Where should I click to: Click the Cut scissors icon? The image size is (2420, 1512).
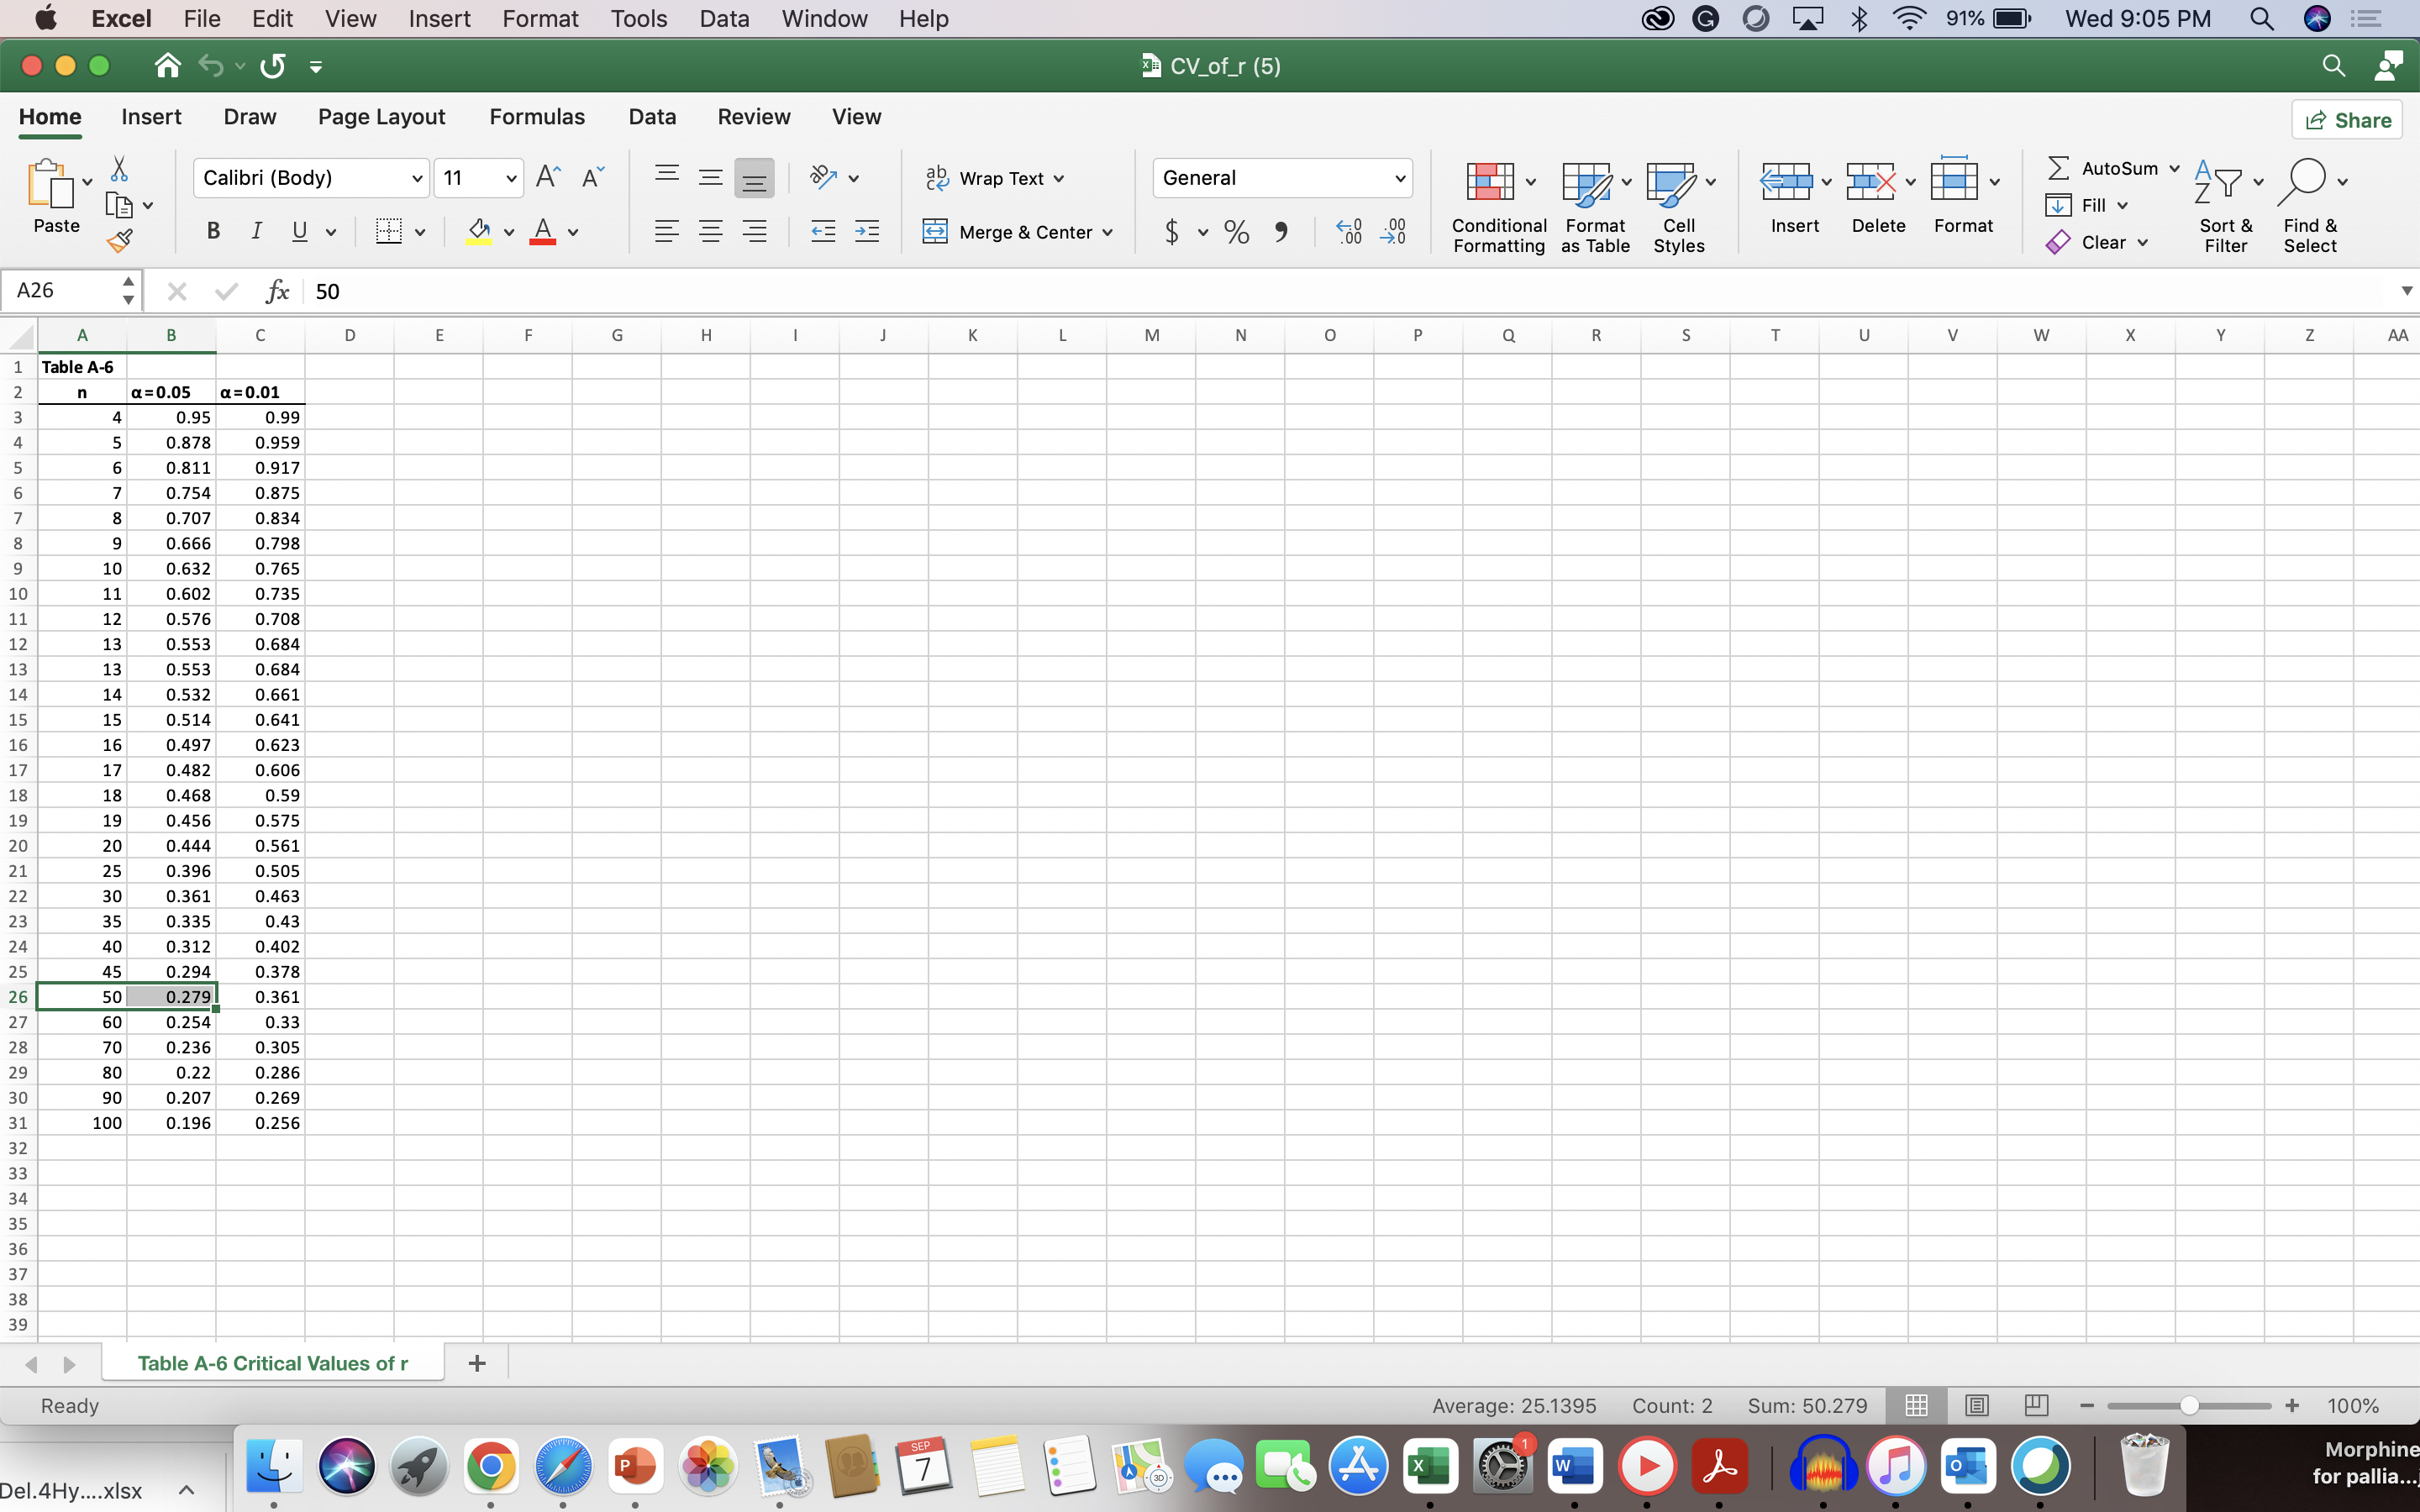[119, 169]
